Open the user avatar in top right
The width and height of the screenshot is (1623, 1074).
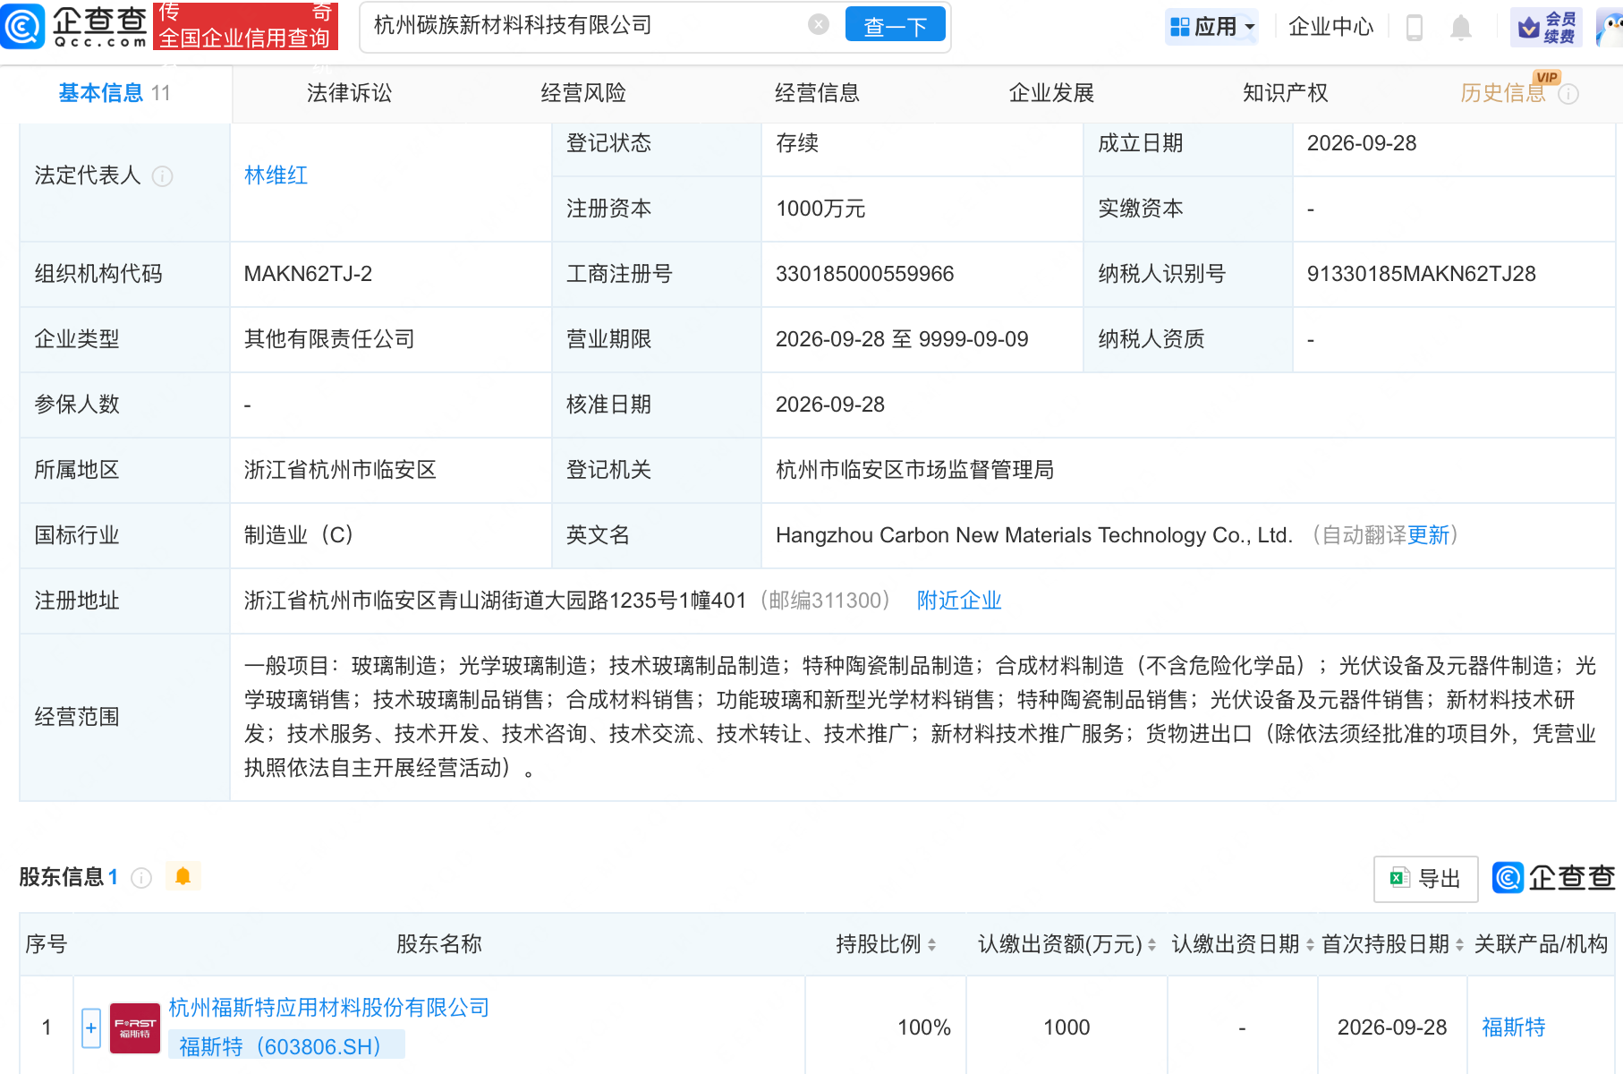1610,28
